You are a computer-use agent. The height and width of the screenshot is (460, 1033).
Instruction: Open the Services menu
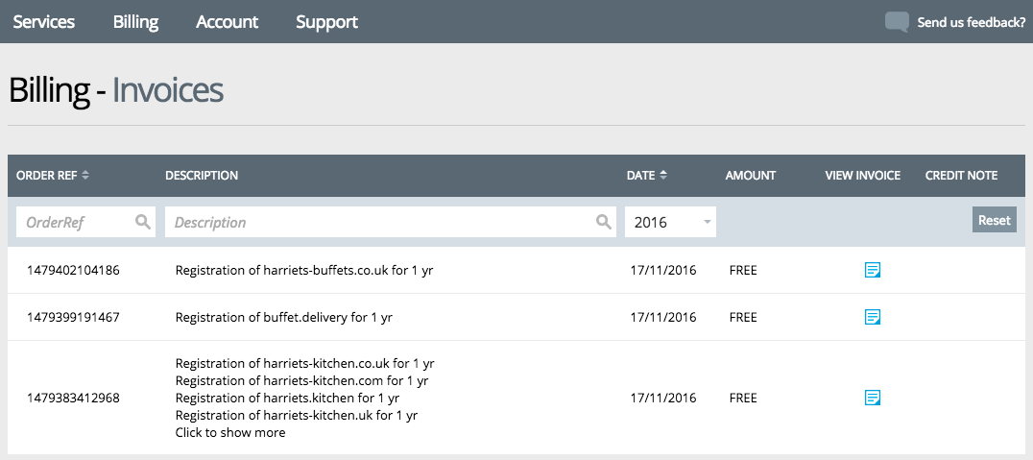[x=43, y=22]
